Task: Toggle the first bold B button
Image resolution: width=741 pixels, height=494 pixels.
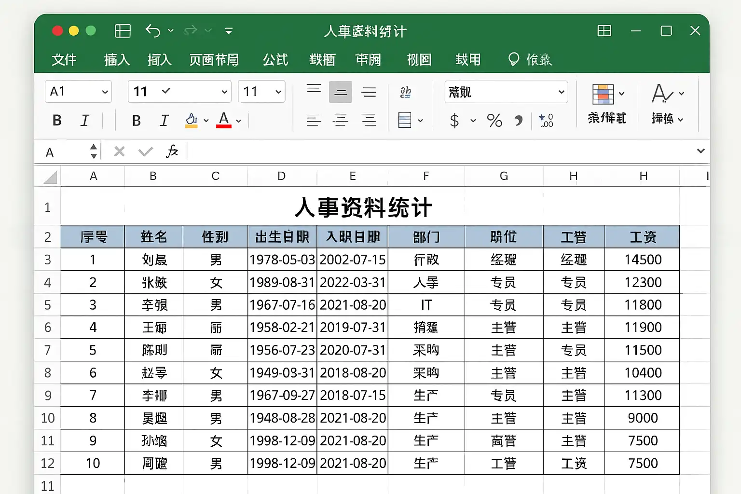Action: (x=57, y=120)
